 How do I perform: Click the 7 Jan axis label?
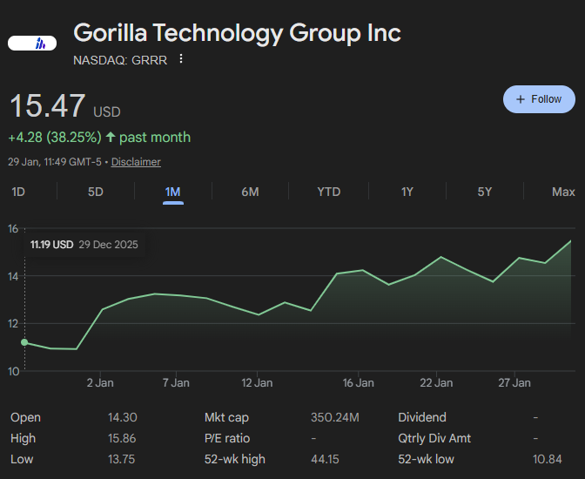click(x=176, y=382)
